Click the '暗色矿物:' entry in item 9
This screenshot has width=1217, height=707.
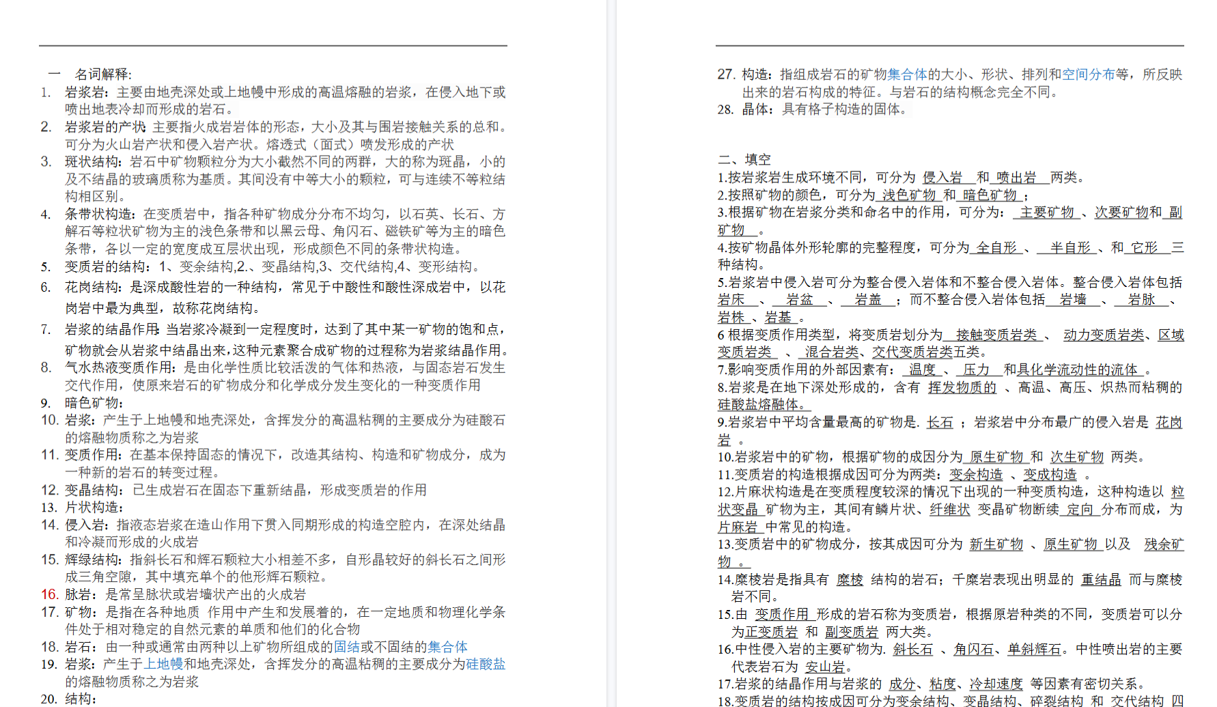click(x=94, y=403)
